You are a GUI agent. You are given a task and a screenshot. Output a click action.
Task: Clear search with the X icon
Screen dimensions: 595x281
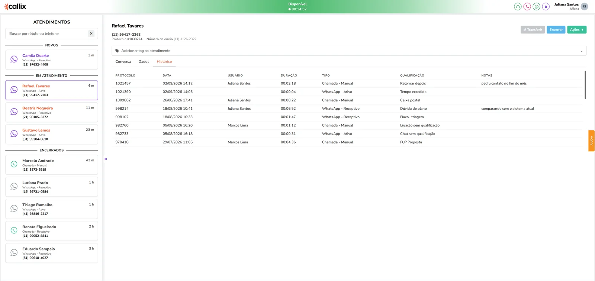[91, 33]
